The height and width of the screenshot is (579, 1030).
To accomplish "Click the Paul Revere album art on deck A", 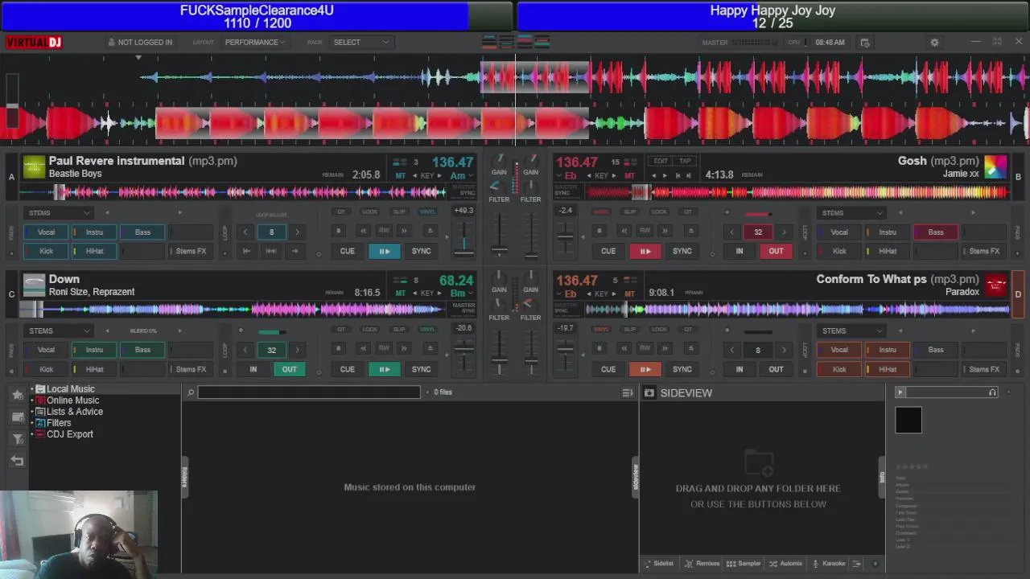I will [x=34, y=166].
